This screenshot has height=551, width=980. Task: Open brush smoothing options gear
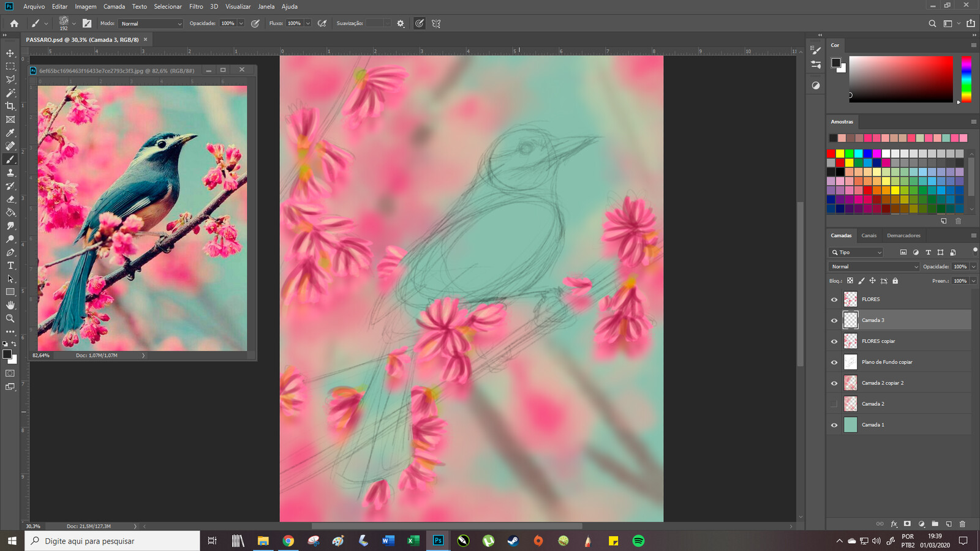(401, 23)
